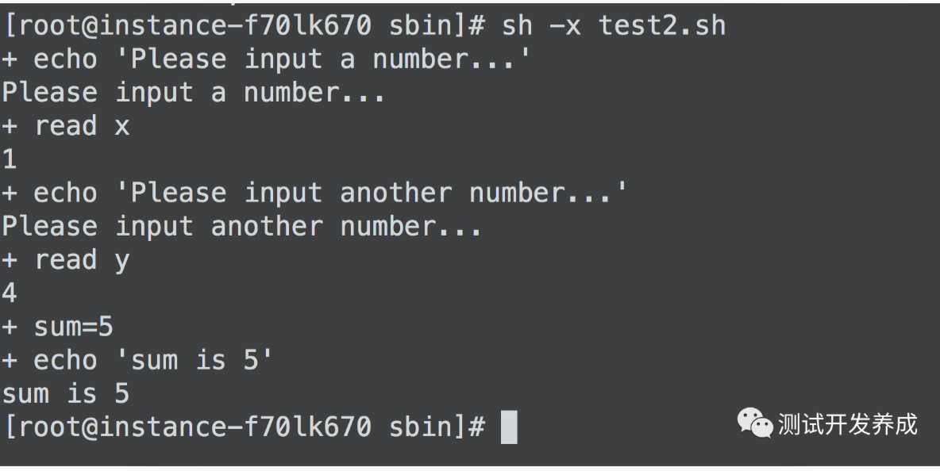Image resolution: width=940 pixels, height=471 pixels.
Task: Click the bottom shell prompt text
Action: 245,427
